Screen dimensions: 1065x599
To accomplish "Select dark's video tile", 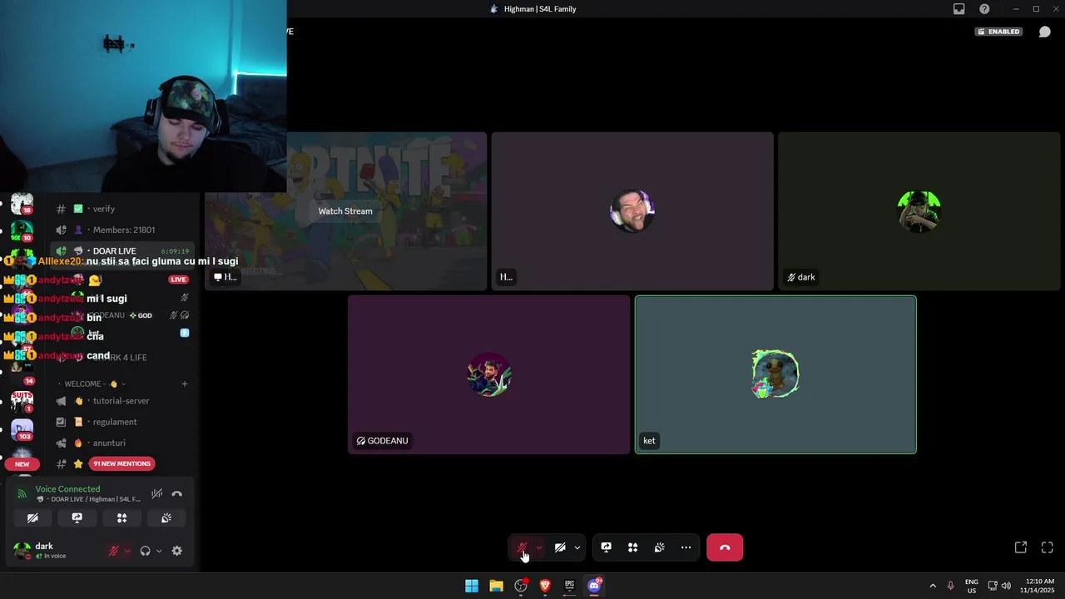I will [x=919, y=211].
